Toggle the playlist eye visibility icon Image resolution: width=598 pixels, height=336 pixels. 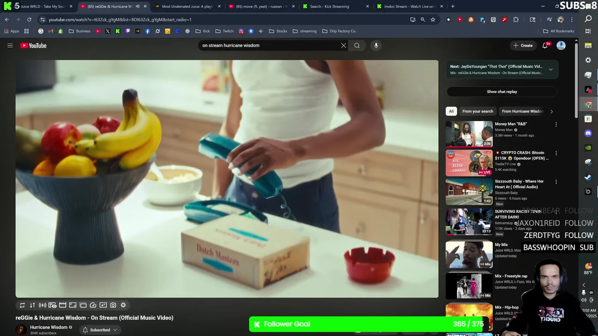pyautogui.click(x=52, y=305)
